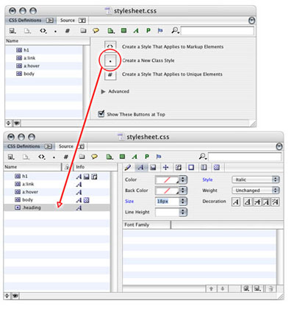Click the blue flag icon in upper toolbar
The width and height of the screenshot is (294, 309).
point(160,31)
